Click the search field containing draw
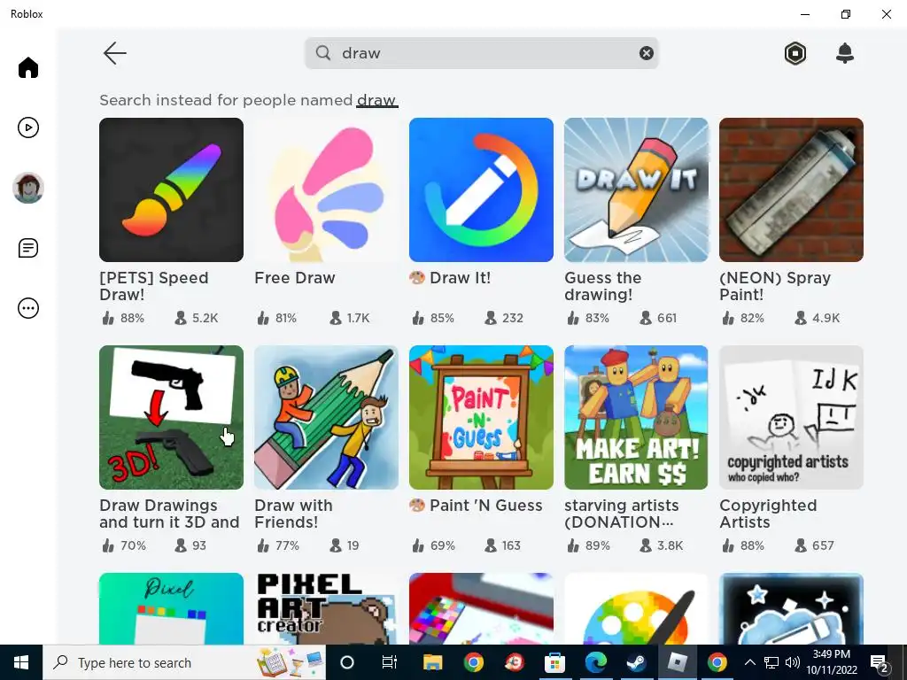Screen dimensions: 907x680 click(481, 53)
